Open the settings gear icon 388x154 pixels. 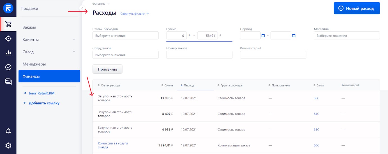[8, 145]
